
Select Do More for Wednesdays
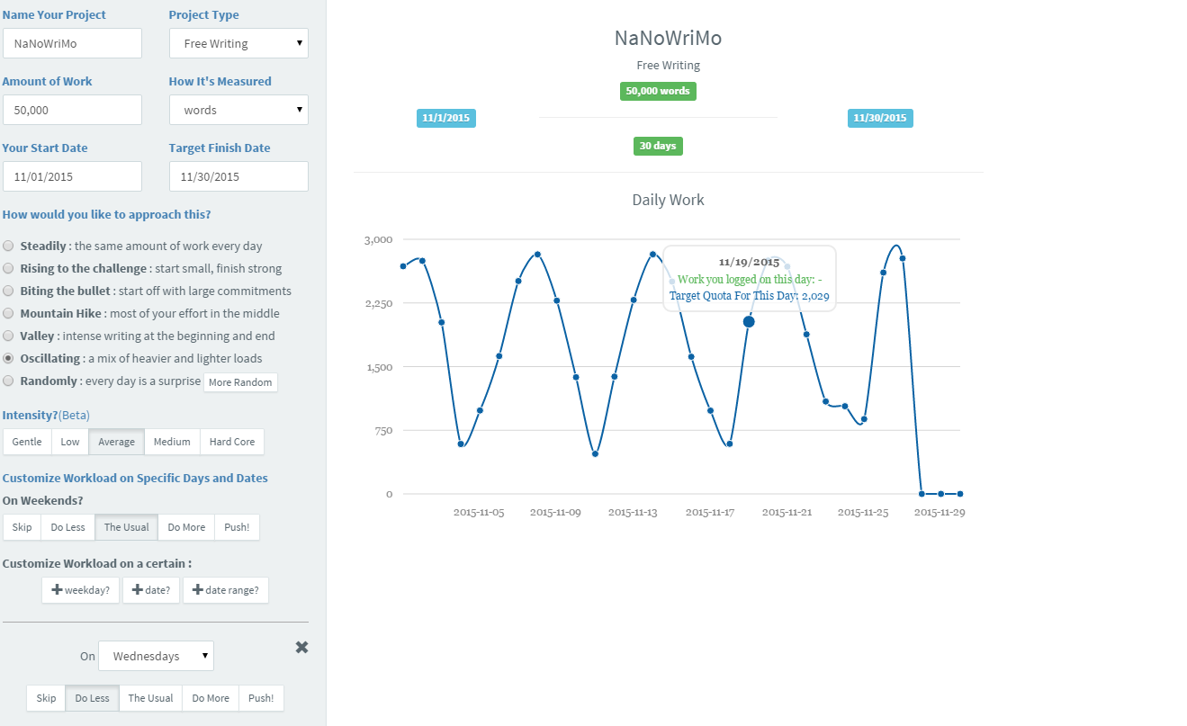[211, 698]
